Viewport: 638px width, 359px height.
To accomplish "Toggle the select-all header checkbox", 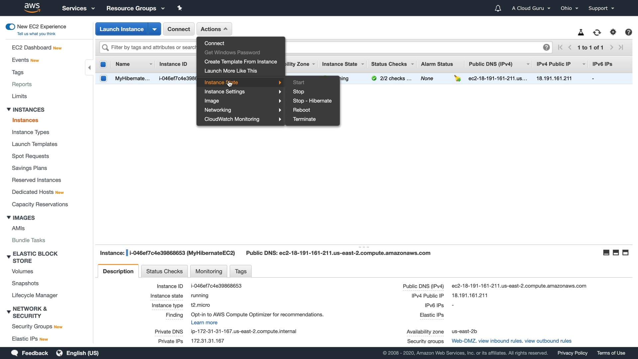I will pos(103,64).
